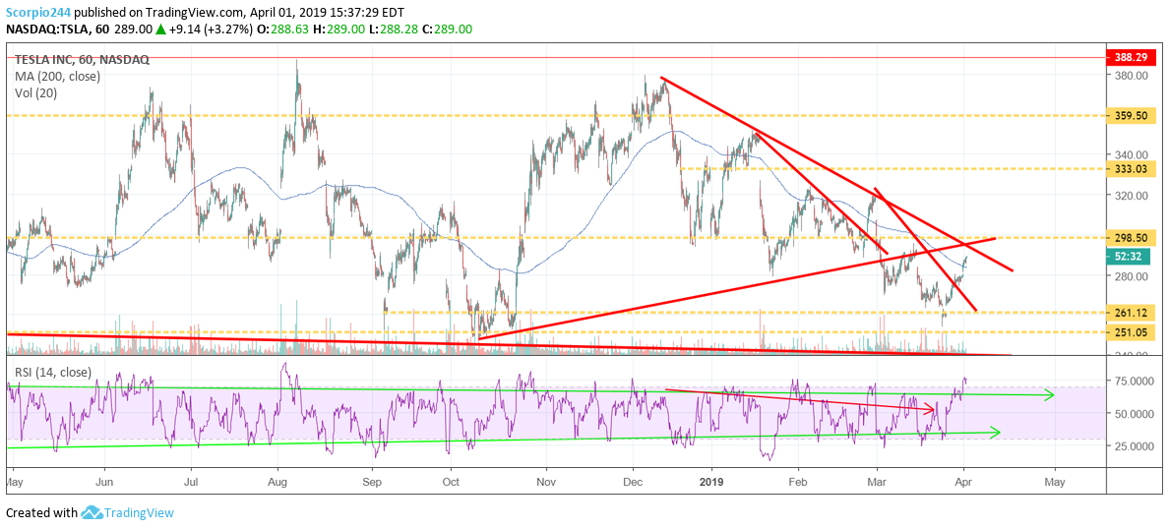Click the Dec label on time axis

[x=634, y=482]
